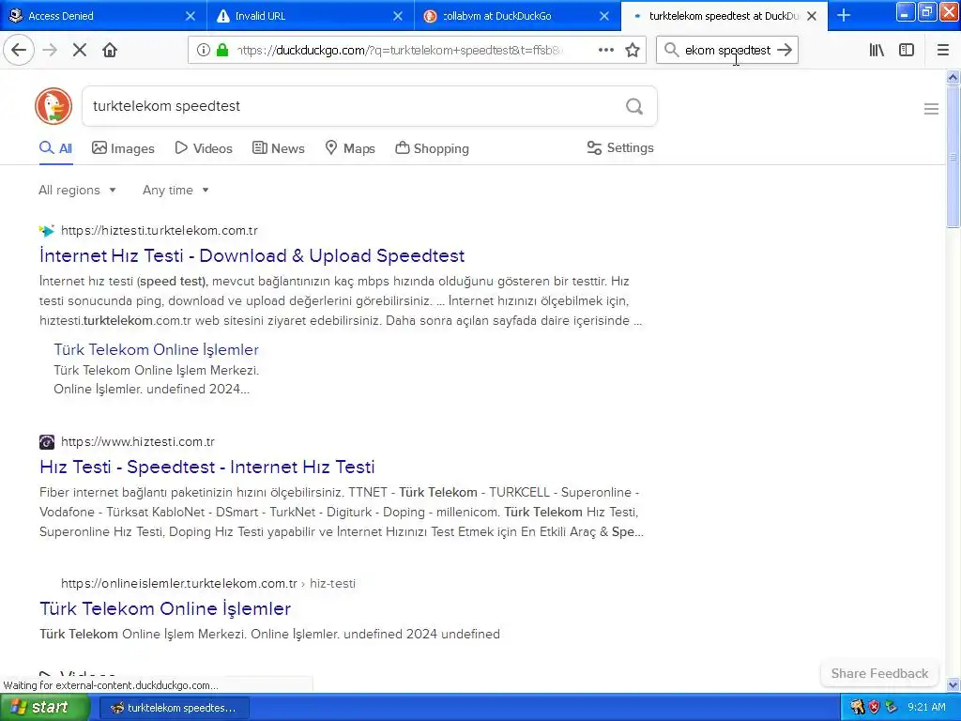Close the turktelekom speedtest tab
This screenshot has width=961, height=721.
click(812, 16)
